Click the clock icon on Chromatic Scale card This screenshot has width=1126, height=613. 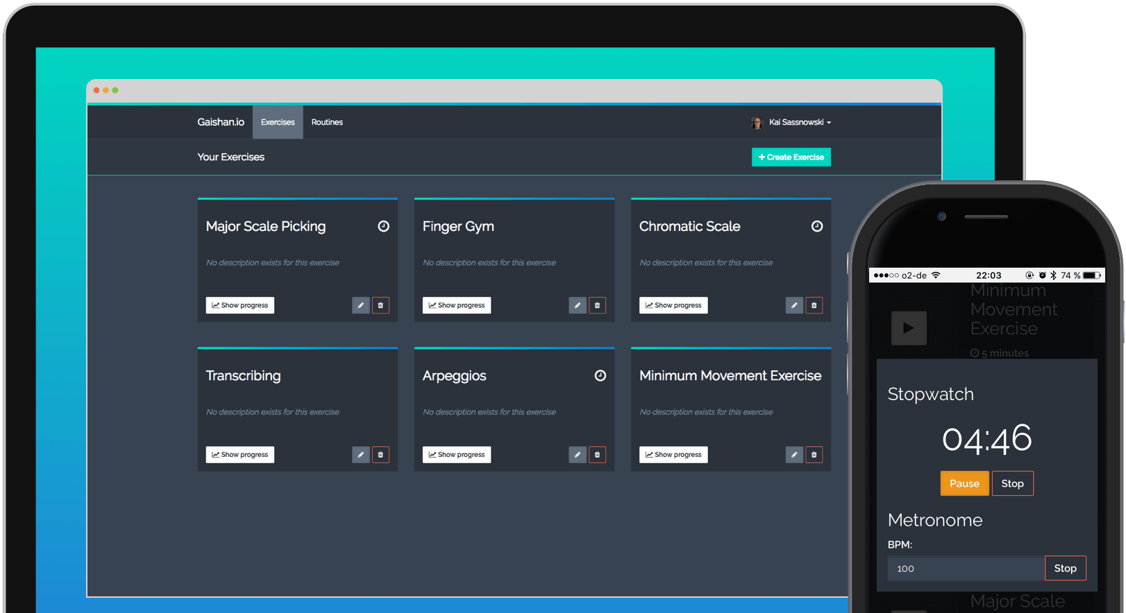click(817, 226)
